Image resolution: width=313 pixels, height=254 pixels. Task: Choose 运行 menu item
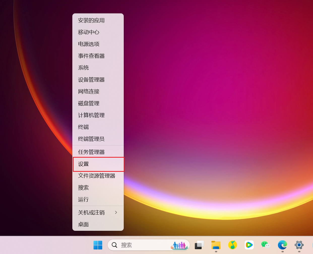98,200
